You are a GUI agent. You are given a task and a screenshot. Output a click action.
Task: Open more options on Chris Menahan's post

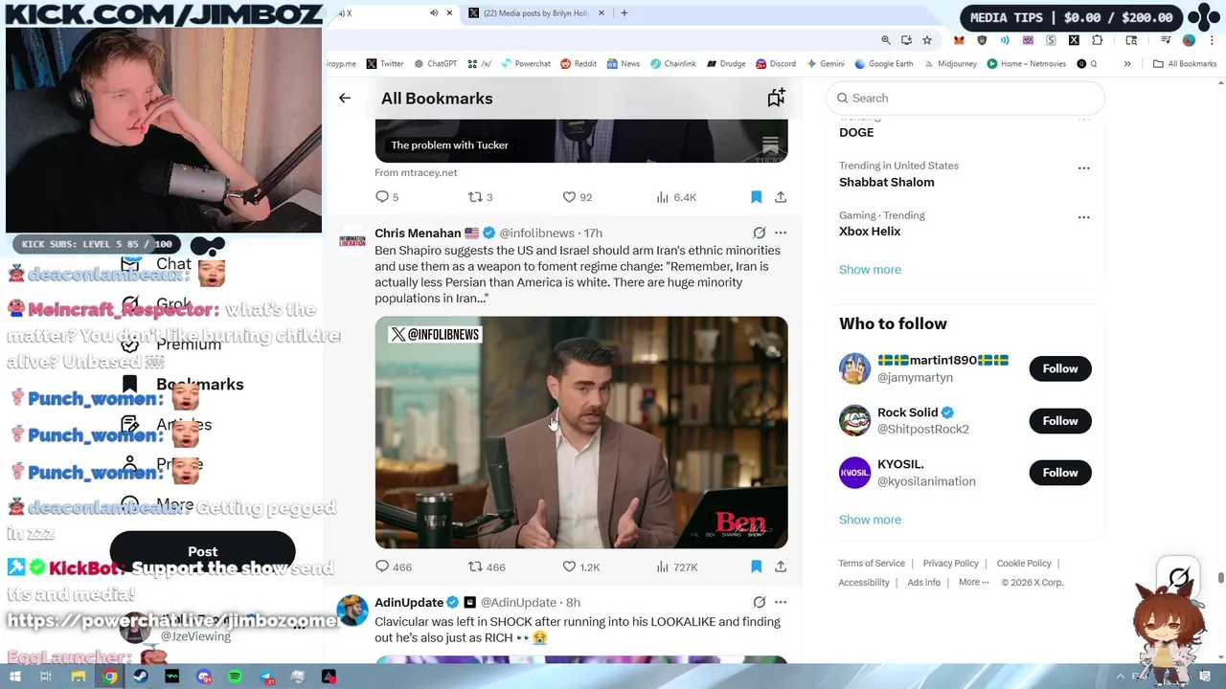[781, 233]
